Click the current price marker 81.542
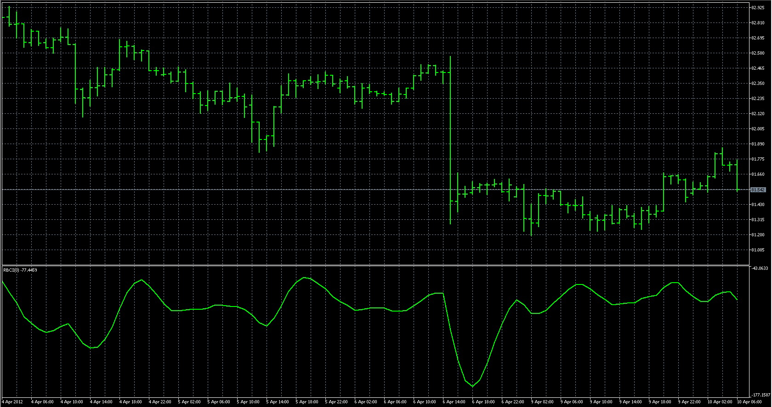Image resolution: width=772 pixels, height=407 pixels. (x=758, y=190)
